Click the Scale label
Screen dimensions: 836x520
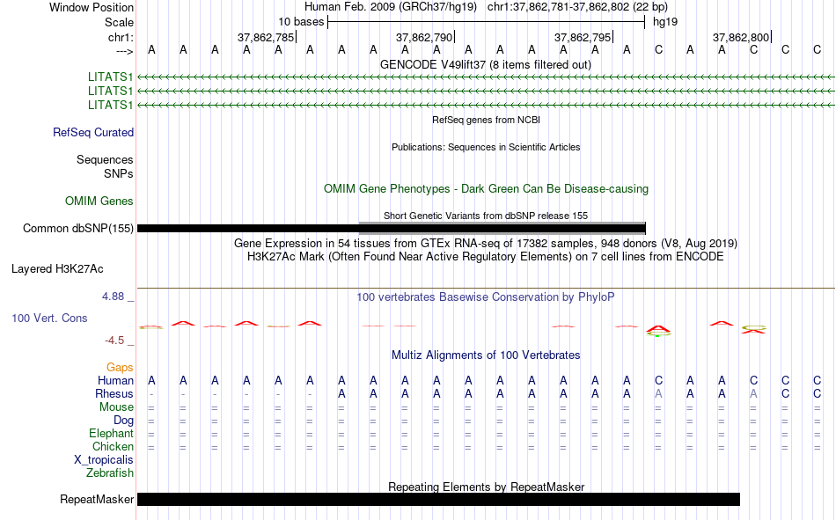pyautogui.click(x=119, y=22)
